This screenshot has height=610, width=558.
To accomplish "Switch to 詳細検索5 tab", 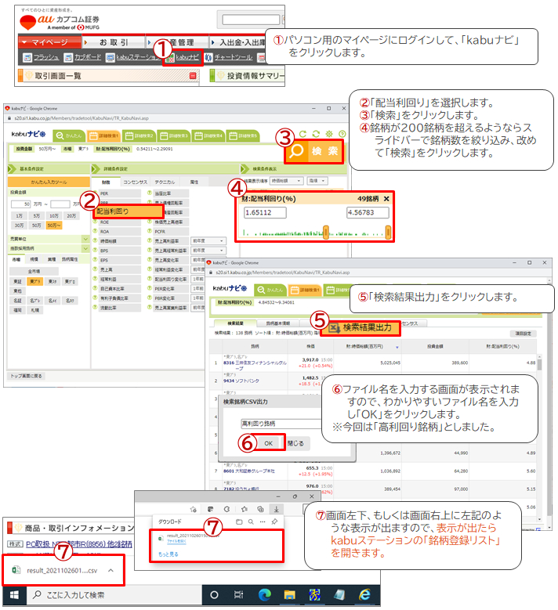I will pyautogui.click(x=243, y=135).
